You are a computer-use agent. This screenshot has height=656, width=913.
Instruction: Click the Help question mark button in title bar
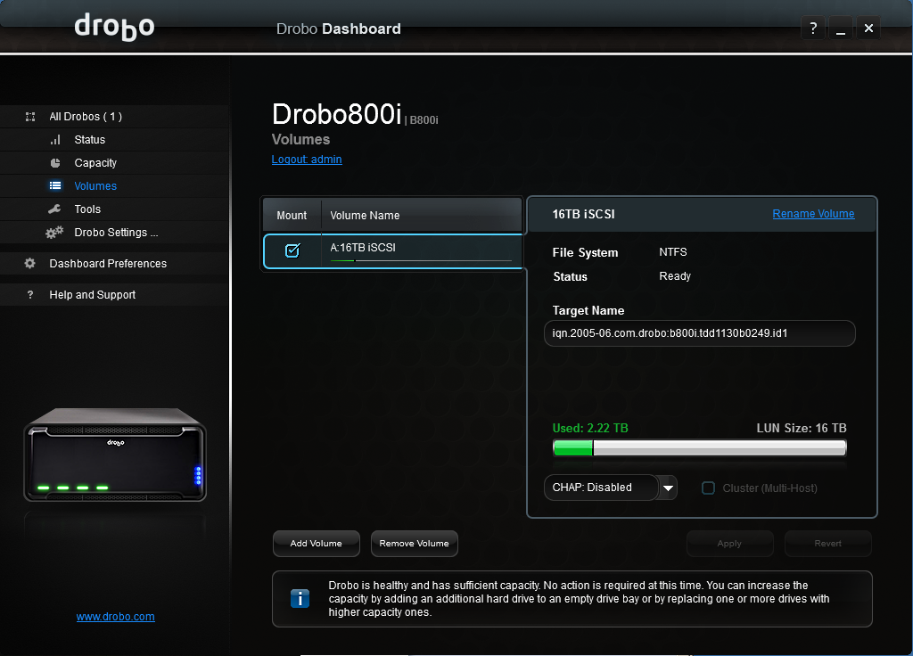(x=812, y=29)
